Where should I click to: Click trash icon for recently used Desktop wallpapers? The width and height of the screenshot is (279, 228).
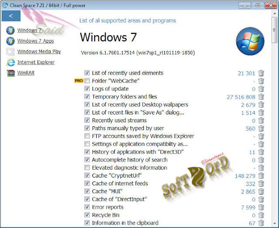coord(261,104)
